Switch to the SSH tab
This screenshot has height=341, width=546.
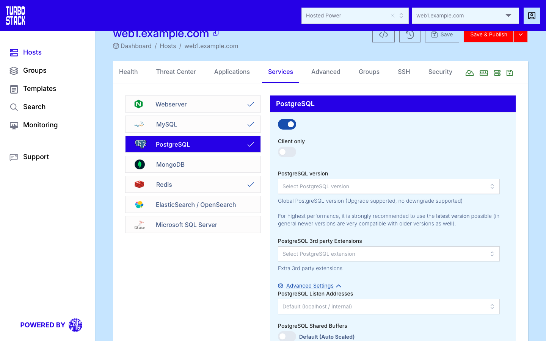click(404, 72)
